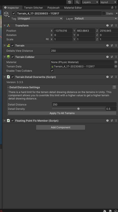
Task: Collapse the Terrain component
Action: click(x=4, y=46)
